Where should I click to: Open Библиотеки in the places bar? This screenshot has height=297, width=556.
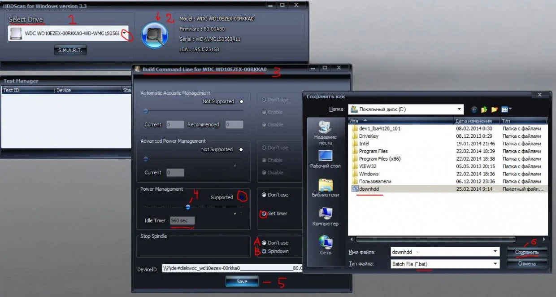tap(326, 188)
